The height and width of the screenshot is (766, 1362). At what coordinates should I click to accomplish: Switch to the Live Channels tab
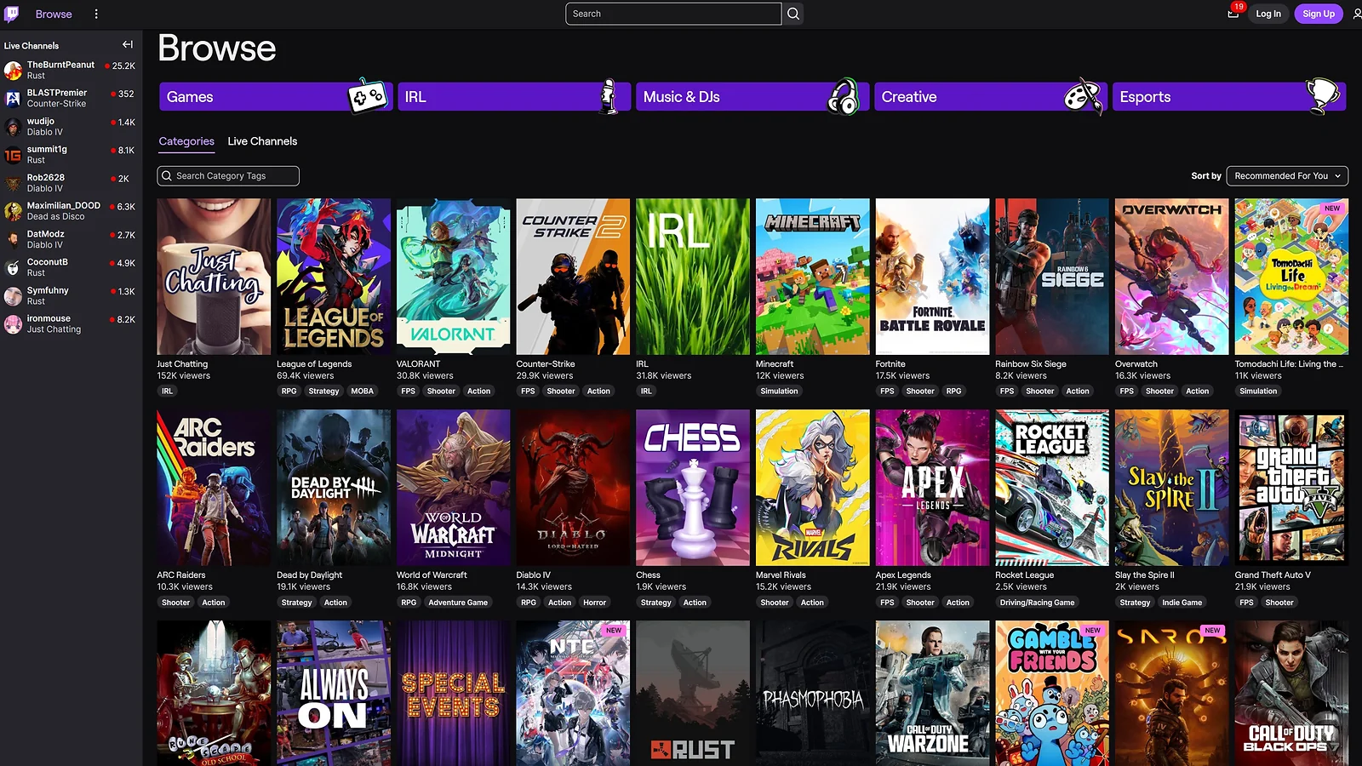tap(262, 141)
